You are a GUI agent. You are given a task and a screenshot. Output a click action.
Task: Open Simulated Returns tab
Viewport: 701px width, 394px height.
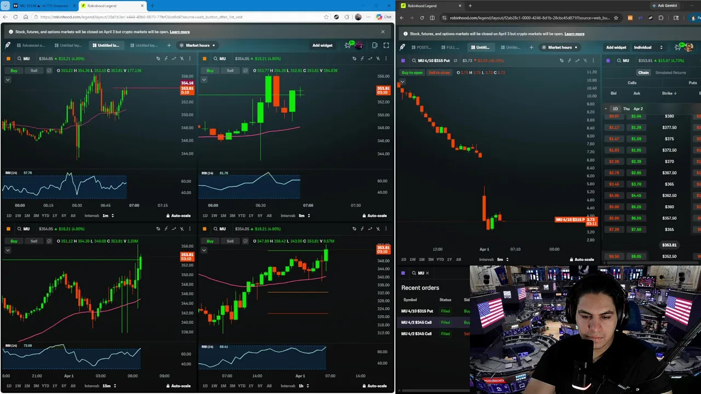670,73
